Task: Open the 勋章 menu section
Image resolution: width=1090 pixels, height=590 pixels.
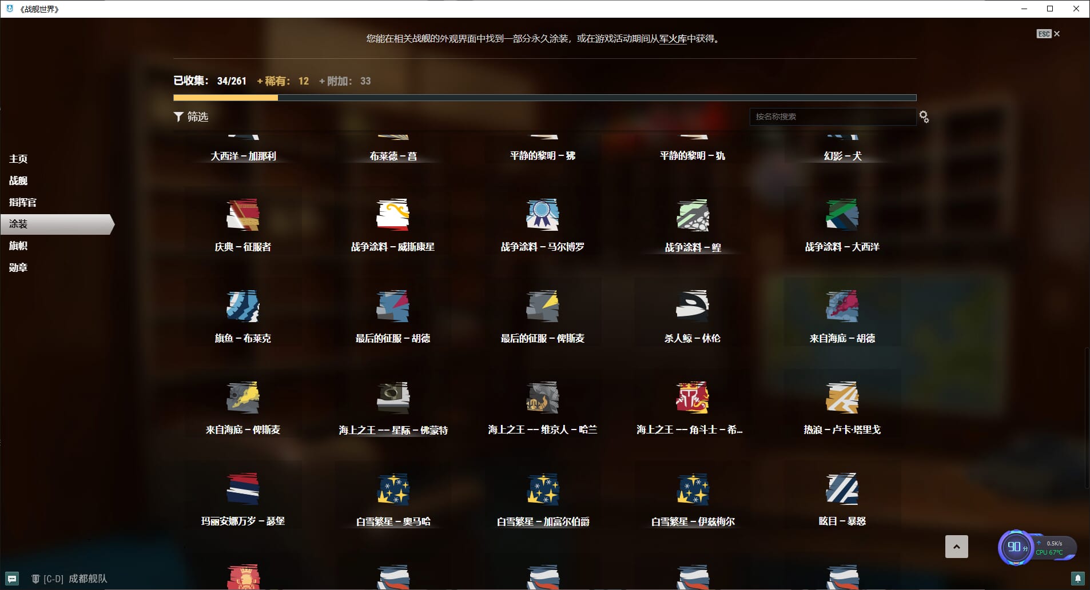Action: (x=18, y=267)
